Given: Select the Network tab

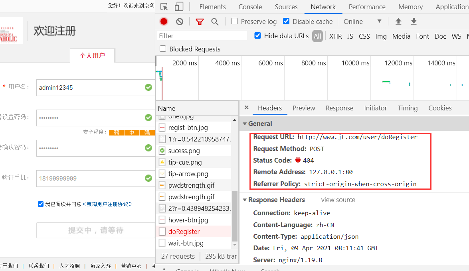Looking at the screenshot, I should pyautogui.click(x=323, y=7).
